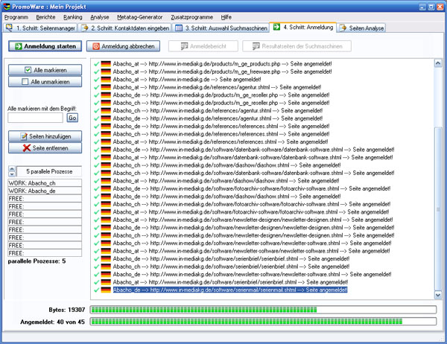This screenshot has height=344, width=447.
Task: Select Abacho_ch diashow.shtml row text
Action: point(226,165)
